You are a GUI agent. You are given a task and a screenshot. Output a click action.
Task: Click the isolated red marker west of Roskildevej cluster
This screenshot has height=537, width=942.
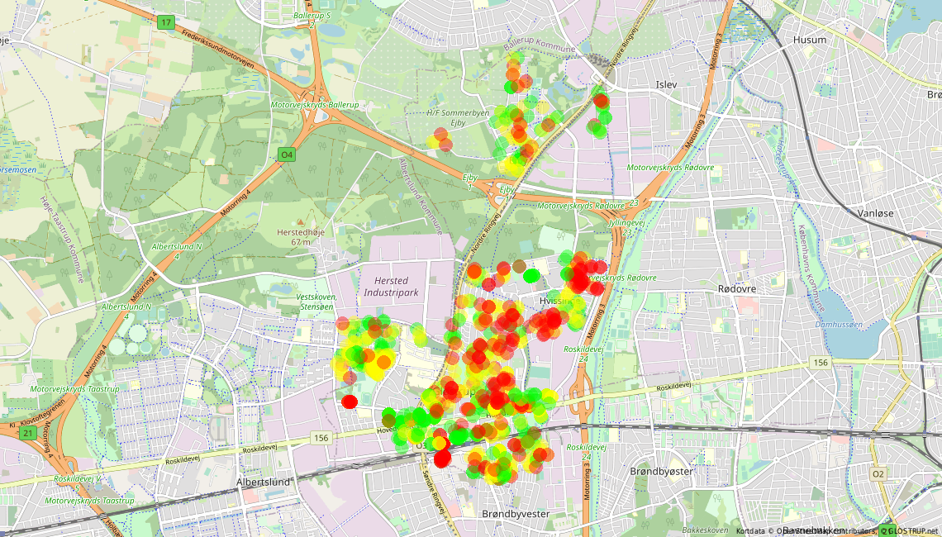(x=350, y=402)
